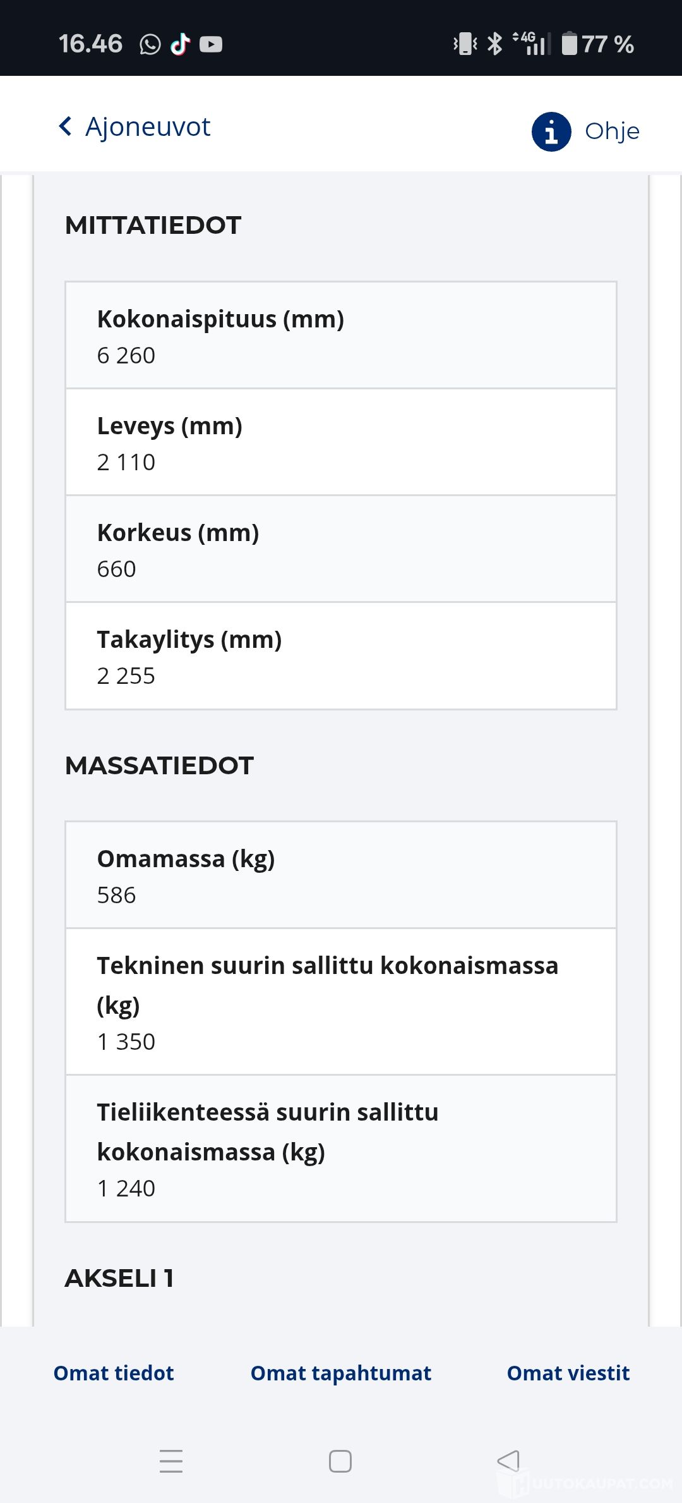This screenshot has height=1503, width=682.
Task: Tap the battery indicator icon
Action: [569, 44]
